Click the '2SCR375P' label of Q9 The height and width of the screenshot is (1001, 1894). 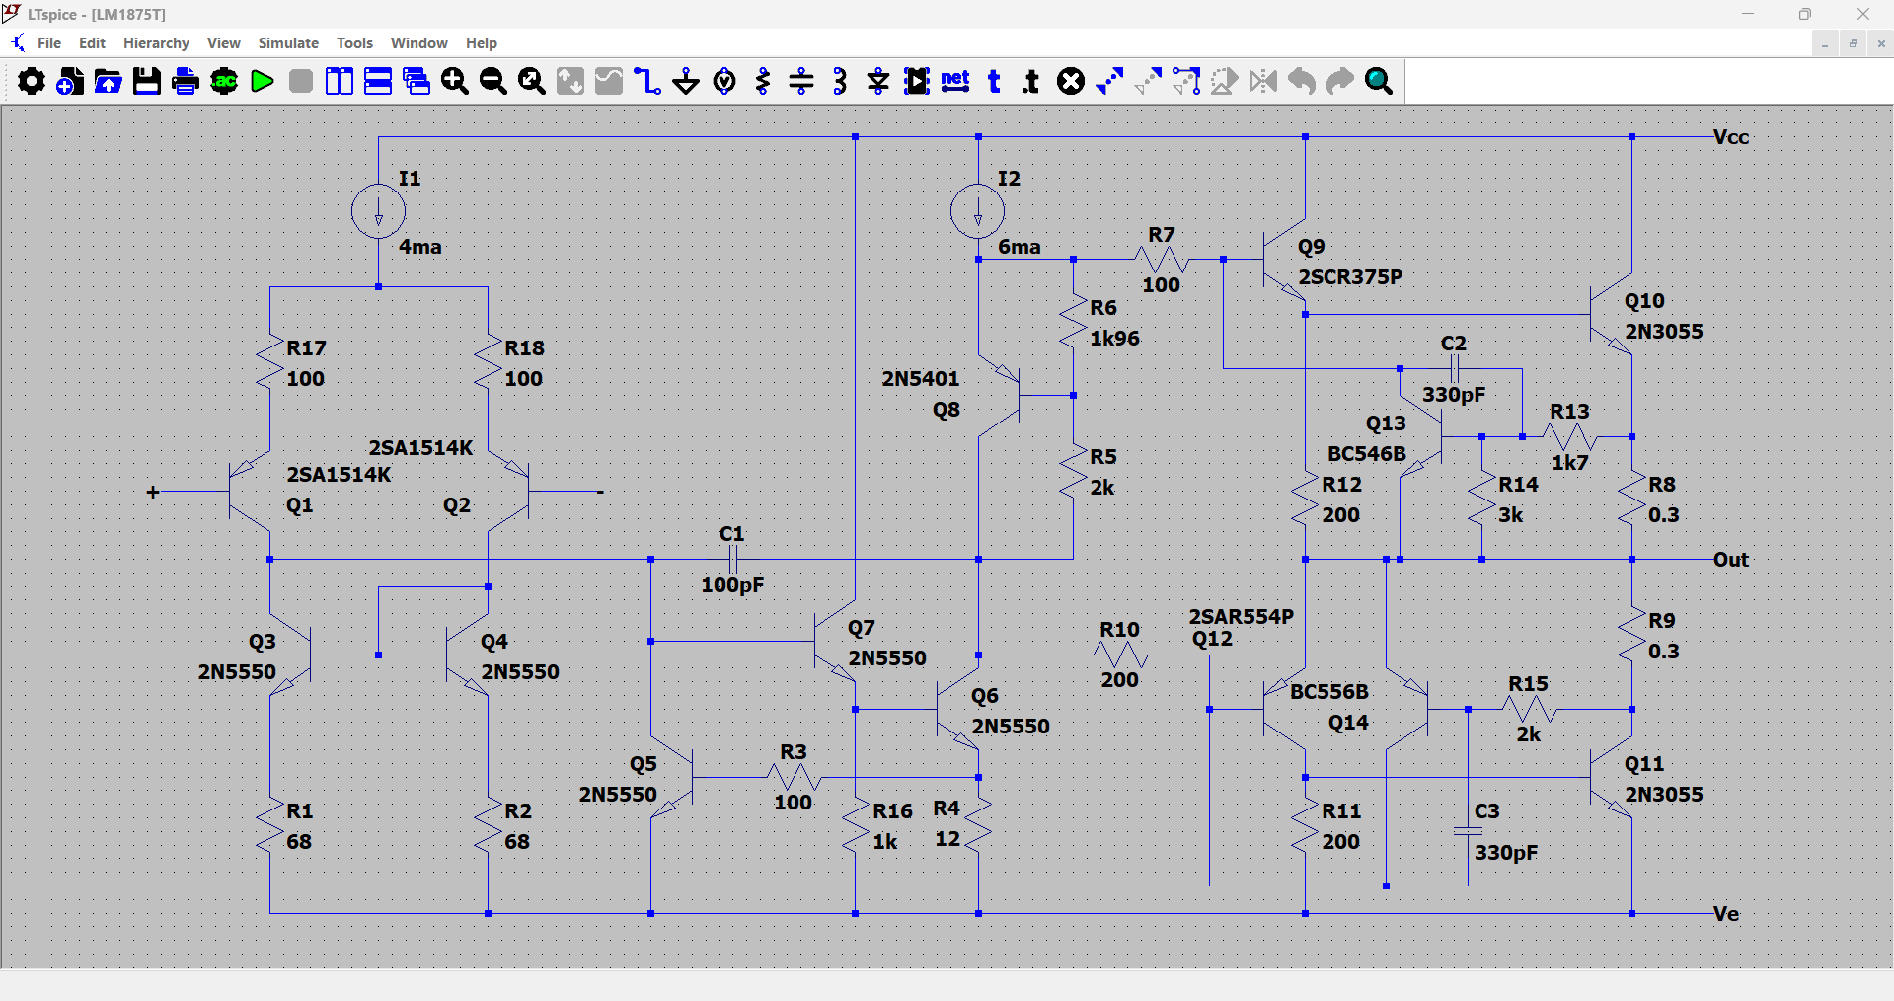1350,277
